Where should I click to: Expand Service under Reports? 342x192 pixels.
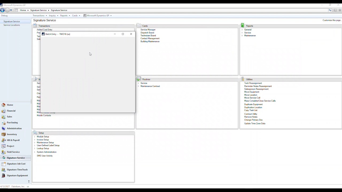coord(242,33)
